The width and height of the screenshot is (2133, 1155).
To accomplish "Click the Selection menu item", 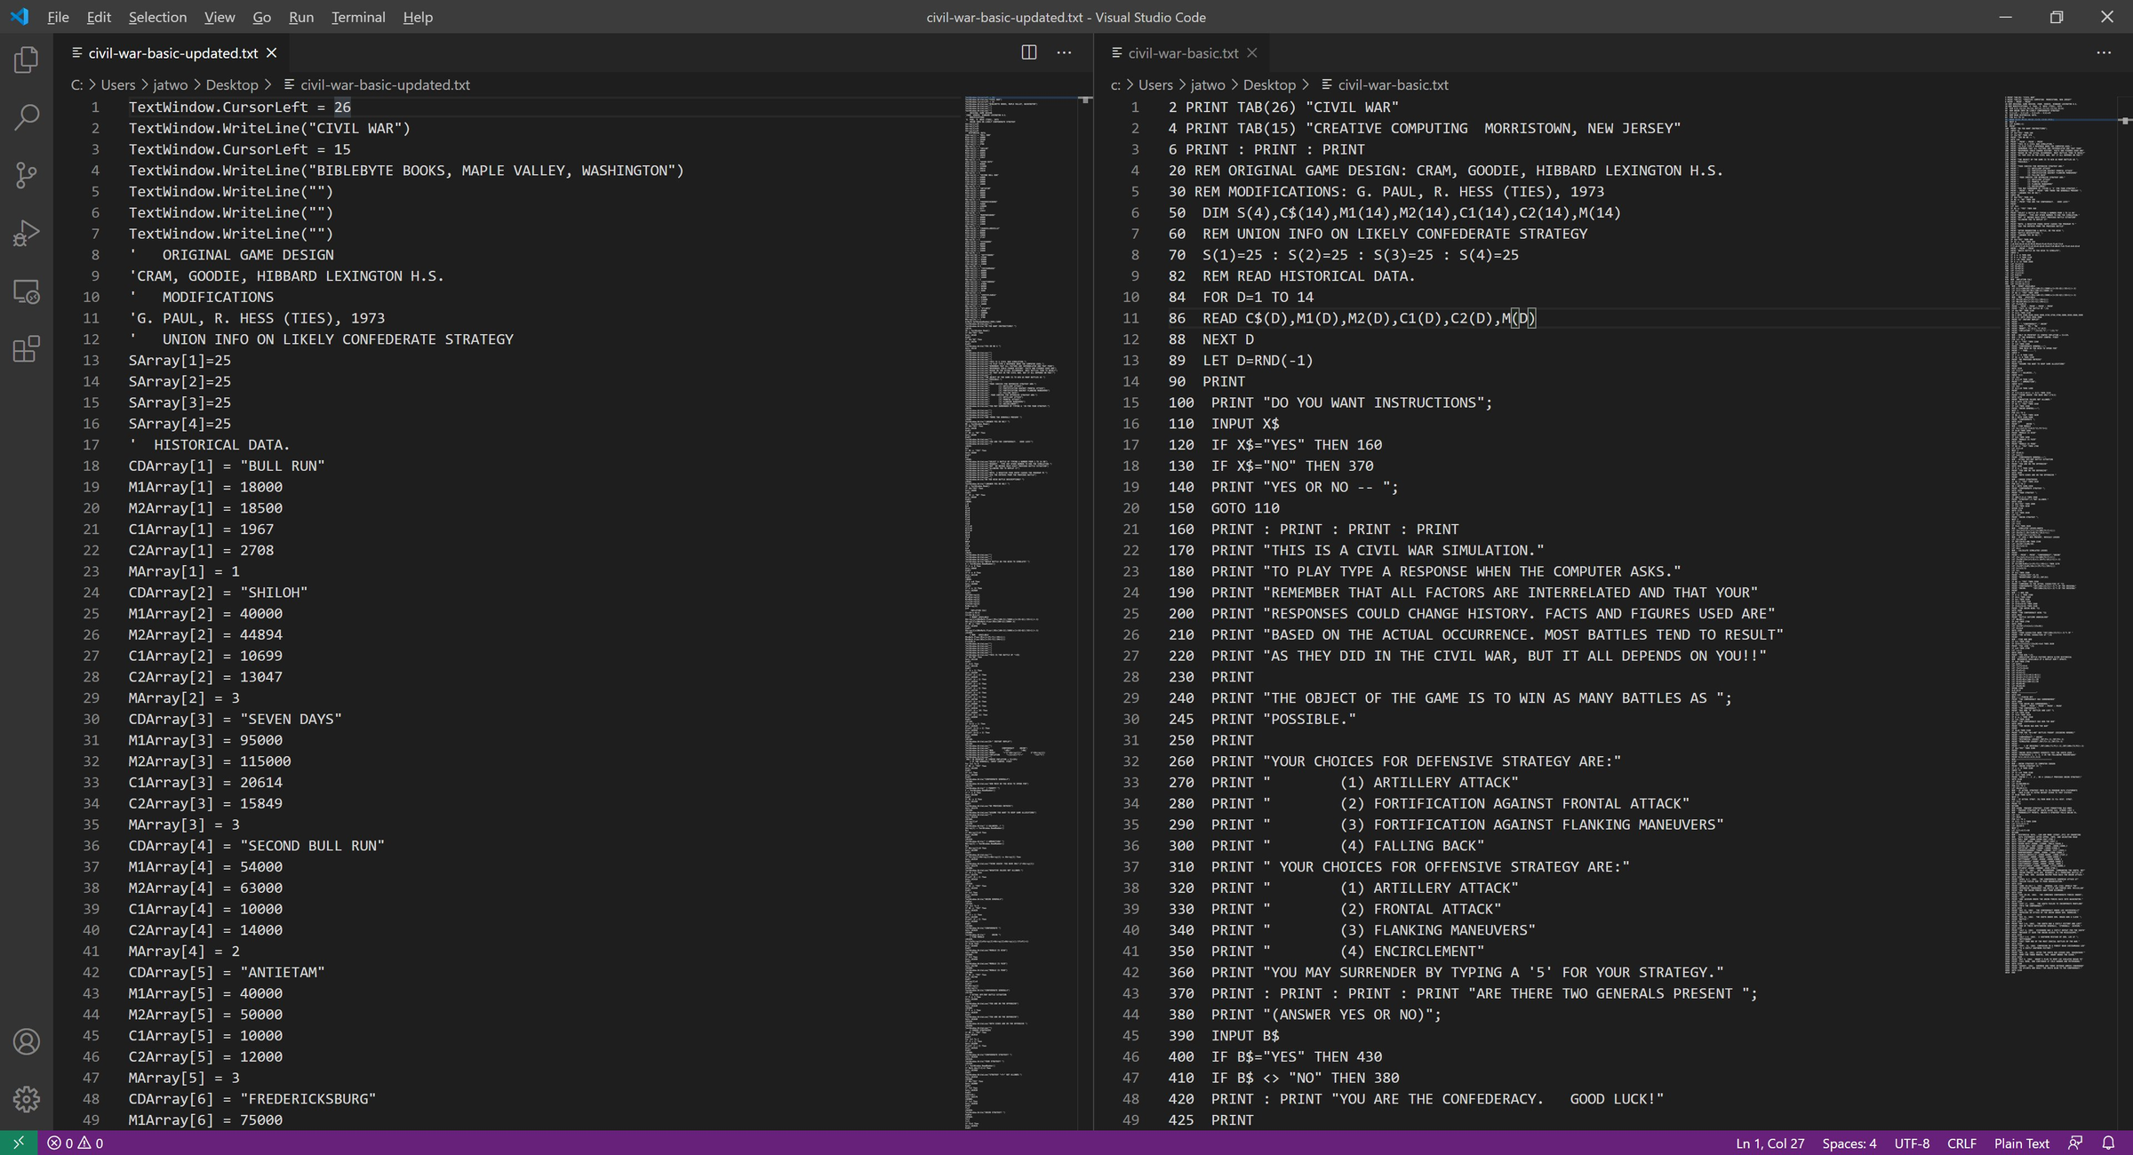I will 155,16.
